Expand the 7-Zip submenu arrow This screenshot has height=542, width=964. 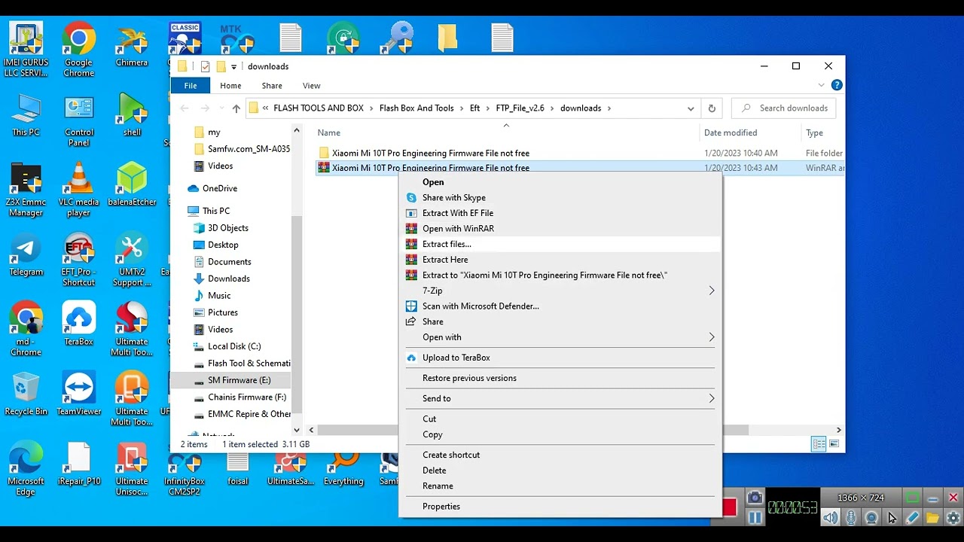pos(711,291)
